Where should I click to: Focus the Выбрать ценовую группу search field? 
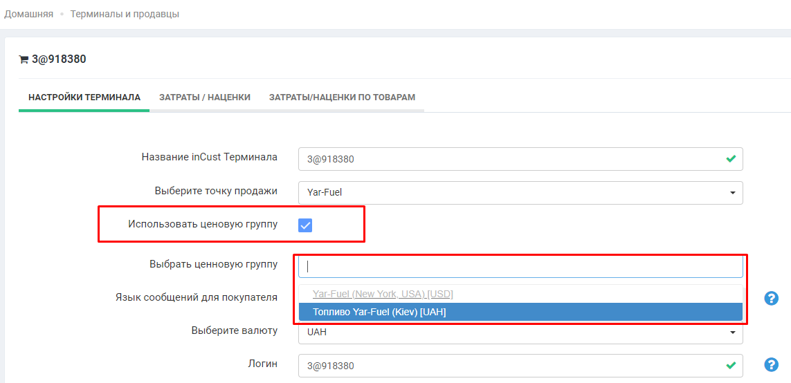[520, 266]
